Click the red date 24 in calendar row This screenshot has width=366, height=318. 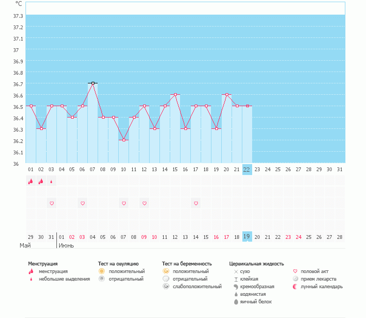[x=298, y=237]
